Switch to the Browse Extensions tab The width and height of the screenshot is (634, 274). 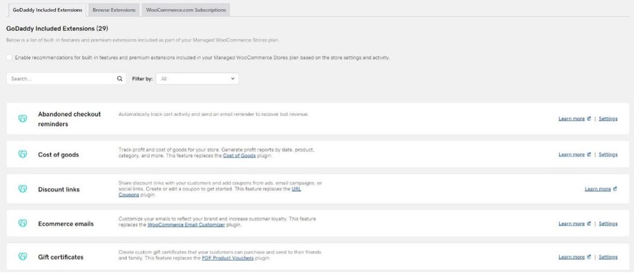point(114,10)
